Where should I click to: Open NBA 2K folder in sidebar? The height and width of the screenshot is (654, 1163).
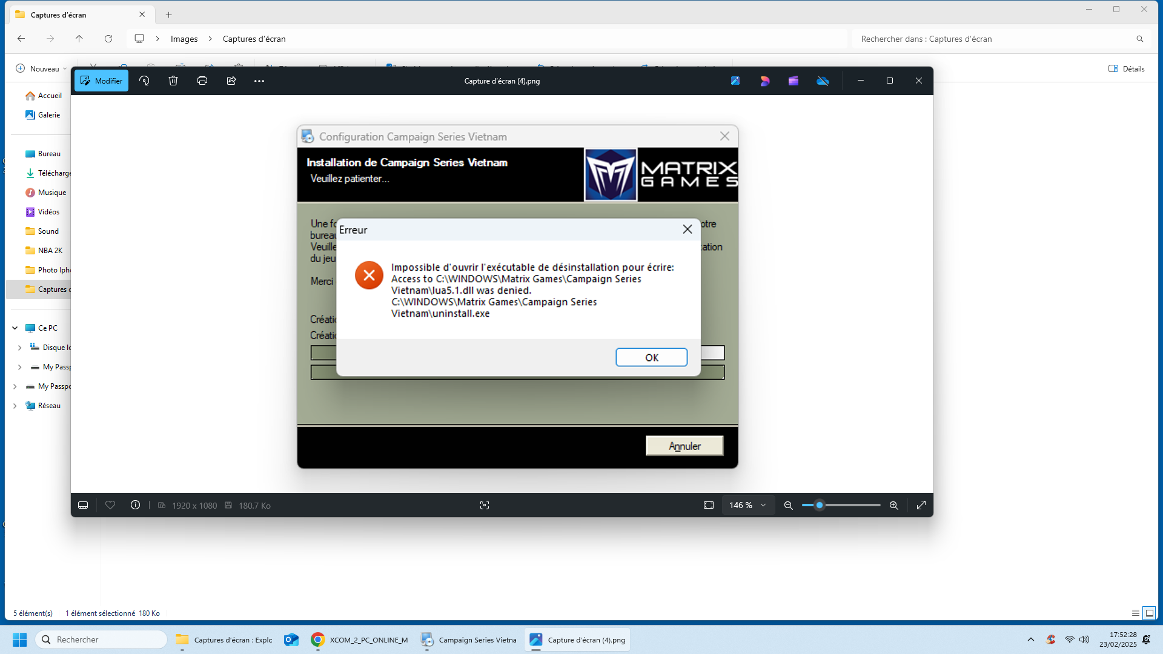(44, 251)
